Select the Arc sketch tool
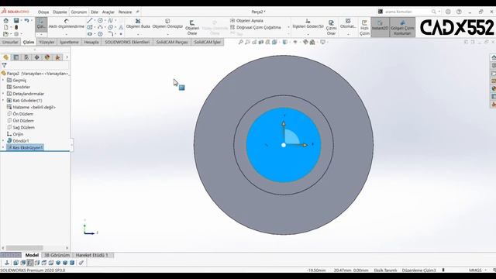The width and height of the screenshot is (496, 279). 100,27
